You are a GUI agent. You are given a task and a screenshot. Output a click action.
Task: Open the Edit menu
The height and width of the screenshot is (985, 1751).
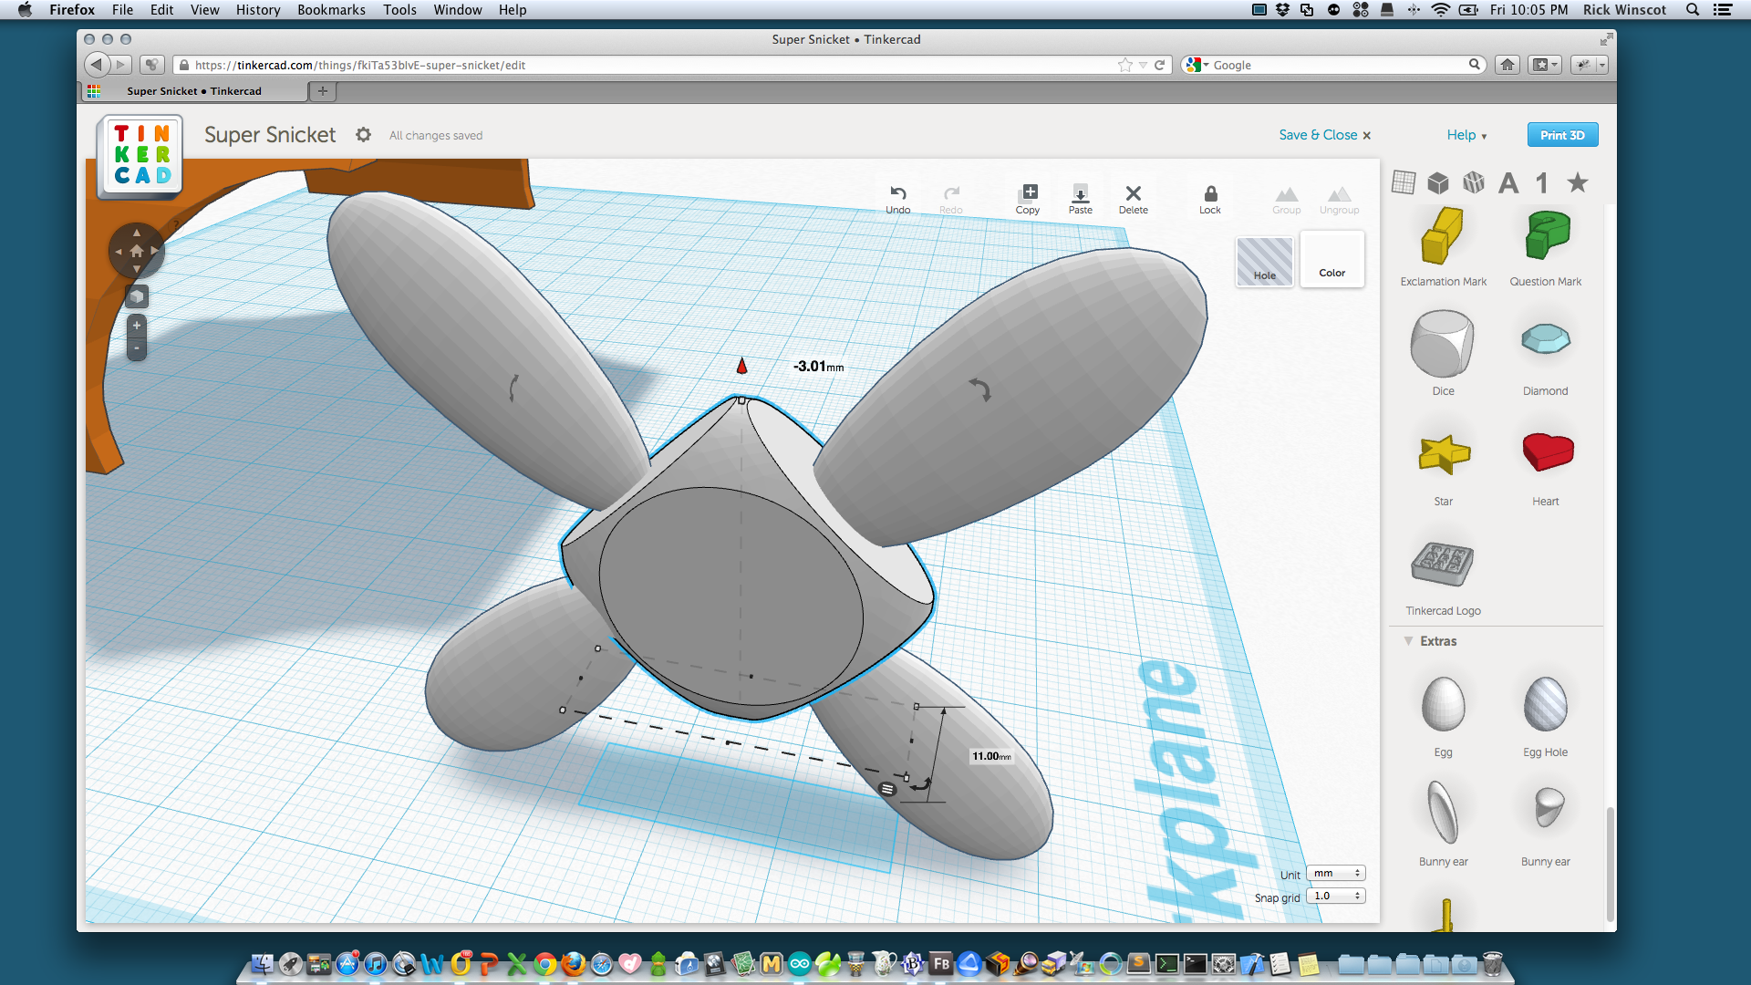point(161,10)
